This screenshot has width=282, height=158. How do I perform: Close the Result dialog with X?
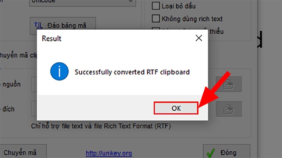(x=199, y=38)
